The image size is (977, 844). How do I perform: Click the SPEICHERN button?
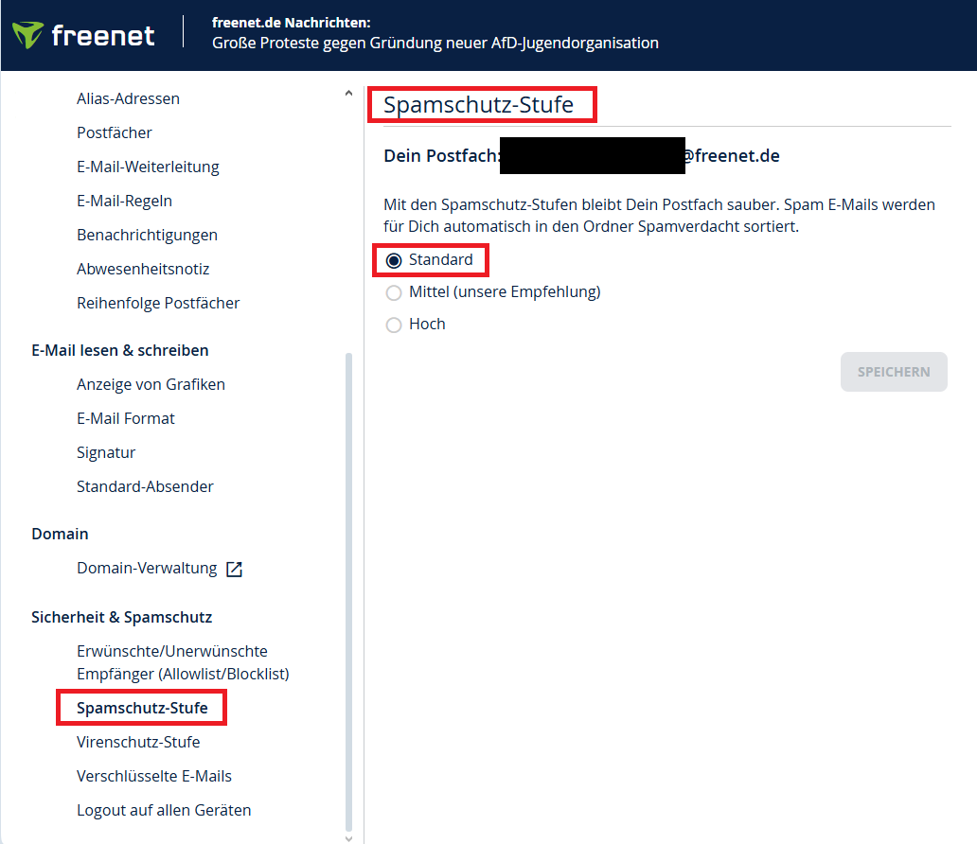(x=893, y=371)
